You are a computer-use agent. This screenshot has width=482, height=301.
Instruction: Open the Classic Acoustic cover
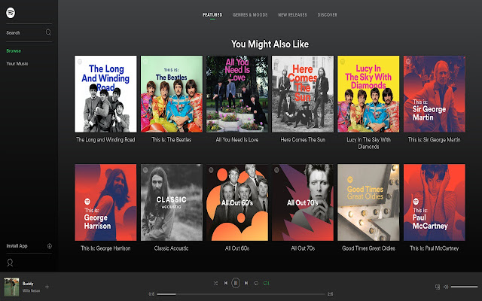[172, 202]
